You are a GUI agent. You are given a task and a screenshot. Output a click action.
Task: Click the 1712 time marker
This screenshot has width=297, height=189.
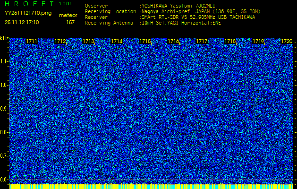(60, 41)
